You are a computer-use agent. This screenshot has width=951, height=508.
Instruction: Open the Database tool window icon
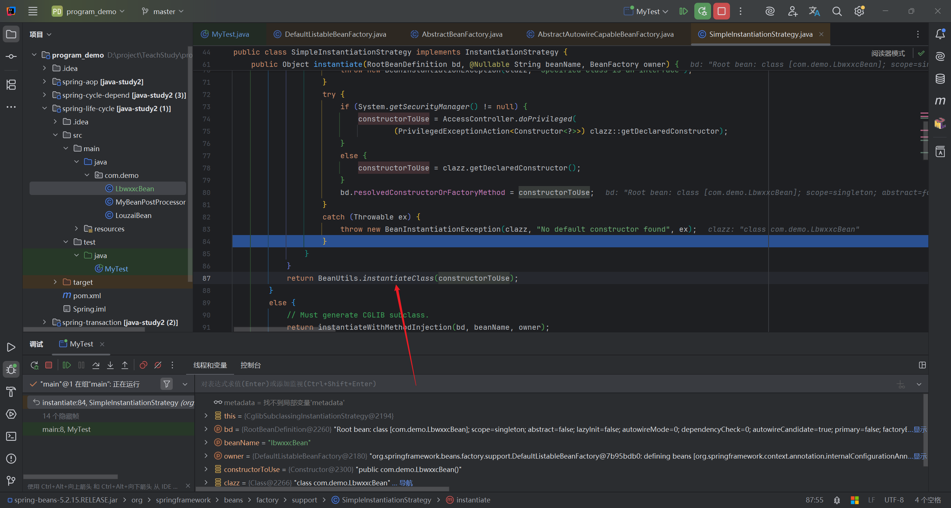pos(940,79)
